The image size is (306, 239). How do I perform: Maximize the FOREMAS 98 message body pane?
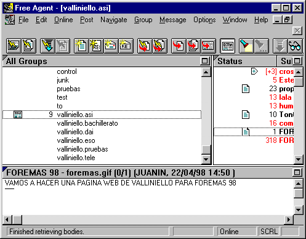297,172
